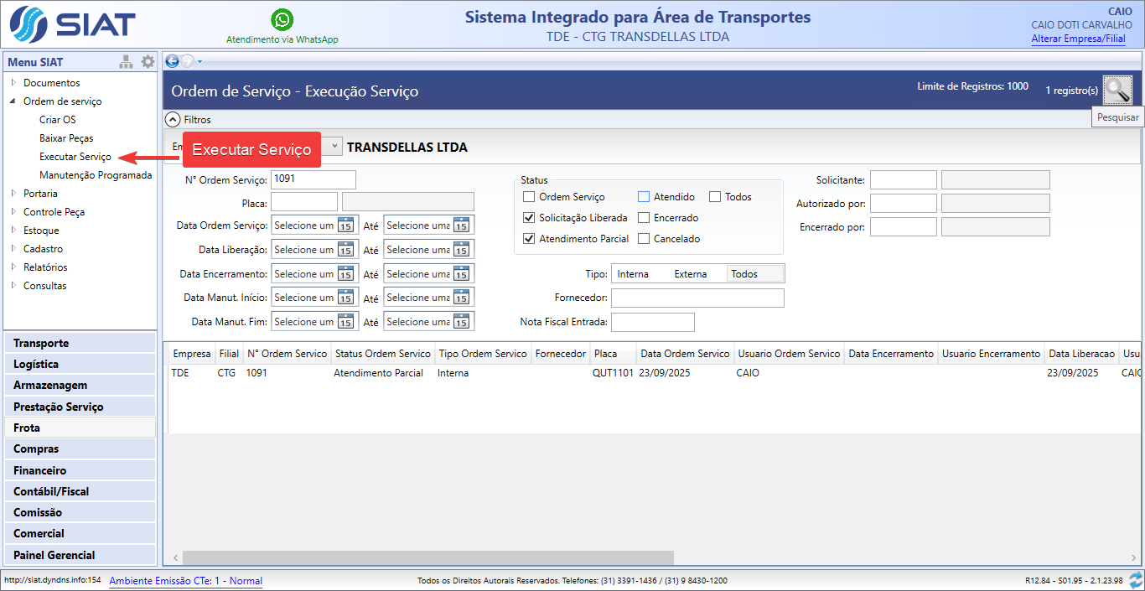Click the refresh icon in status bar

(x=1136, y=580)
